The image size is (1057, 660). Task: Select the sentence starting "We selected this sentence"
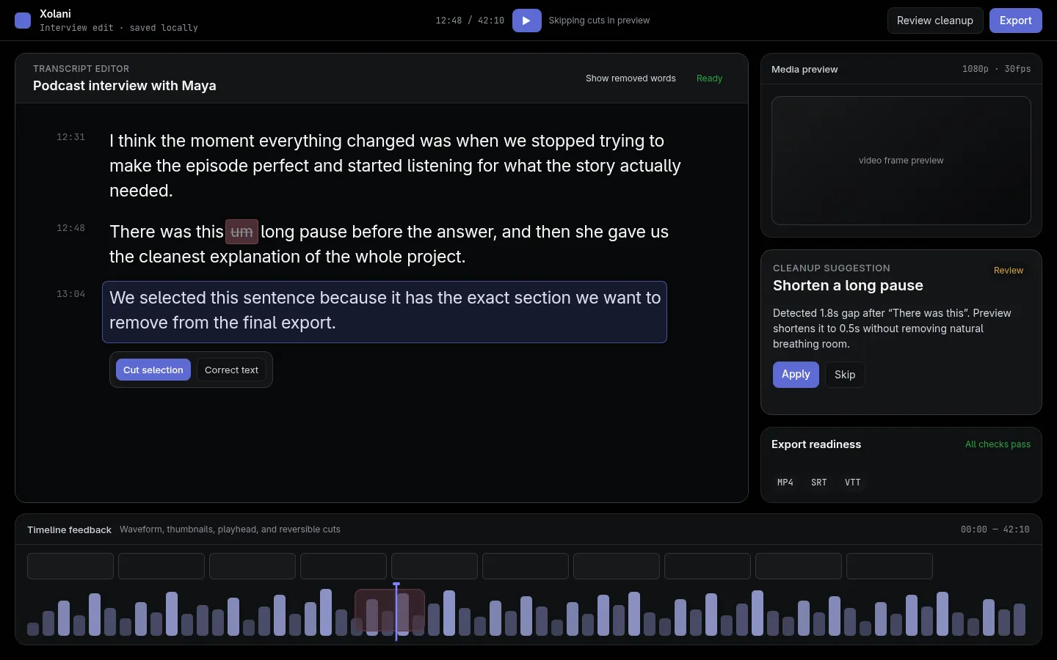click(x=385, y=312)
